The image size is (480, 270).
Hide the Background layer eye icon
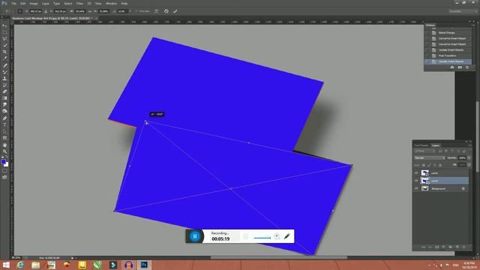416,188
